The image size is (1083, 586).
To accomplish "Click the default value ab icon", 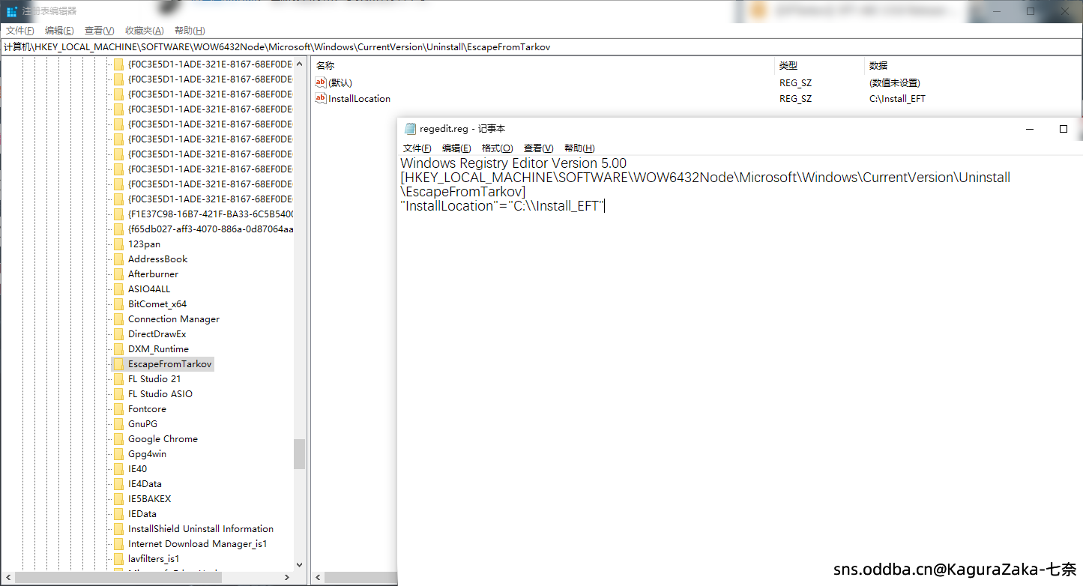I will (321, 83).
